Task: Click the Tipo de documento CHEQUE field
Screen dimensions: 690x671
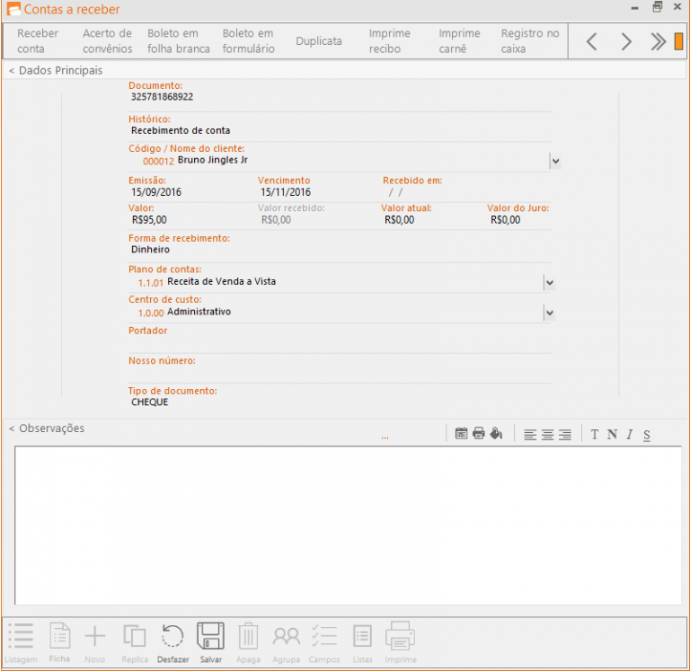Action: pos(340,402)
